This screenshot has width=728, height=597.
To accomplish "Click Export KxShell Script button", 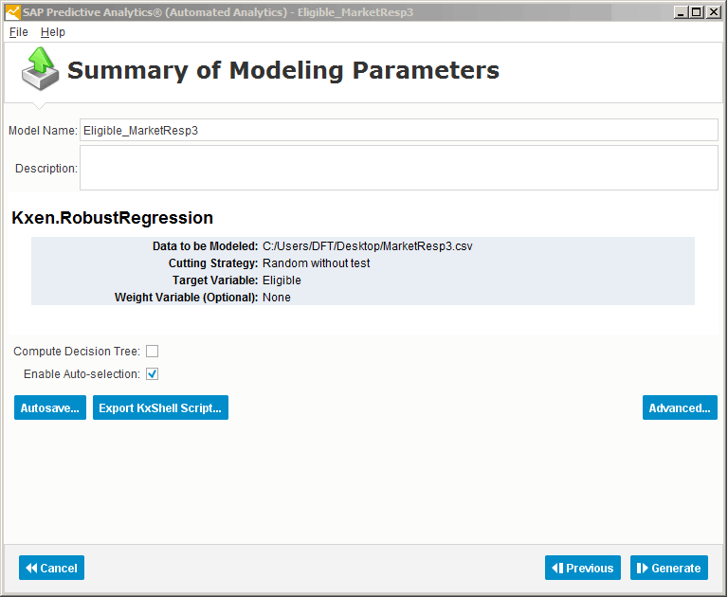I will pyautogui.click(x=160, y=407).
